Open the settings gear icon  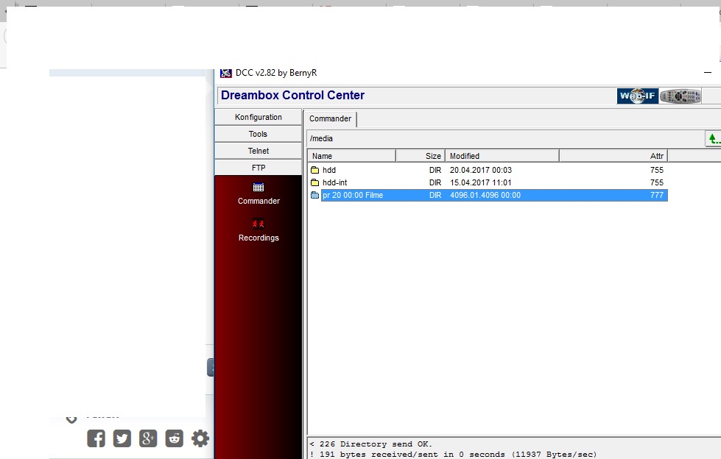click(200, 438)
